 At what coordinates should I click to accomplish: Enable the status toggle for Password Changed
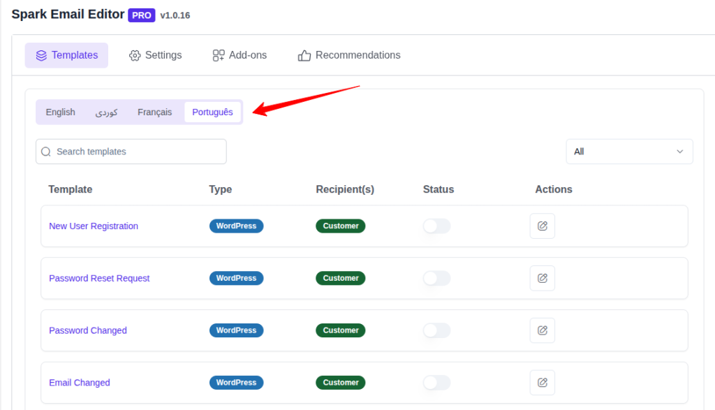pyautogui.click(x=436, y=330)
